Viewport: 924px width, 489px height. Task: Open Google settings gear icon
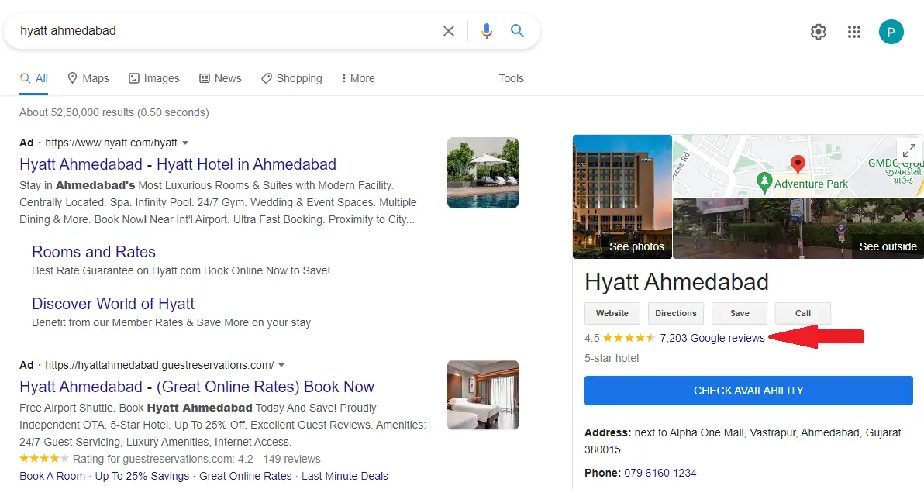[819, 32]
